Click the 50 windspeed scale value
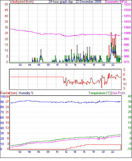Screen dimensions: 132x161 click(x=6, y=4)
